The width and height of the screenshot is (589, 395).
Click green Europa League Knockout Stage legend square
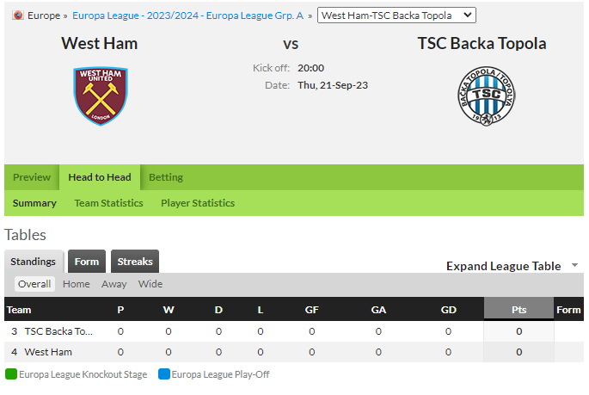tap(11, 374)
